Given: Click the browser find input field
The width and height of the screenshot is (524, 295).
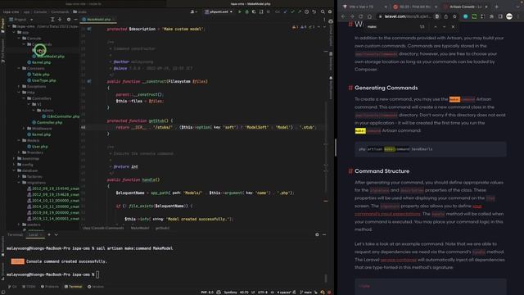Looking at the screenshot, I should point(391,27).
